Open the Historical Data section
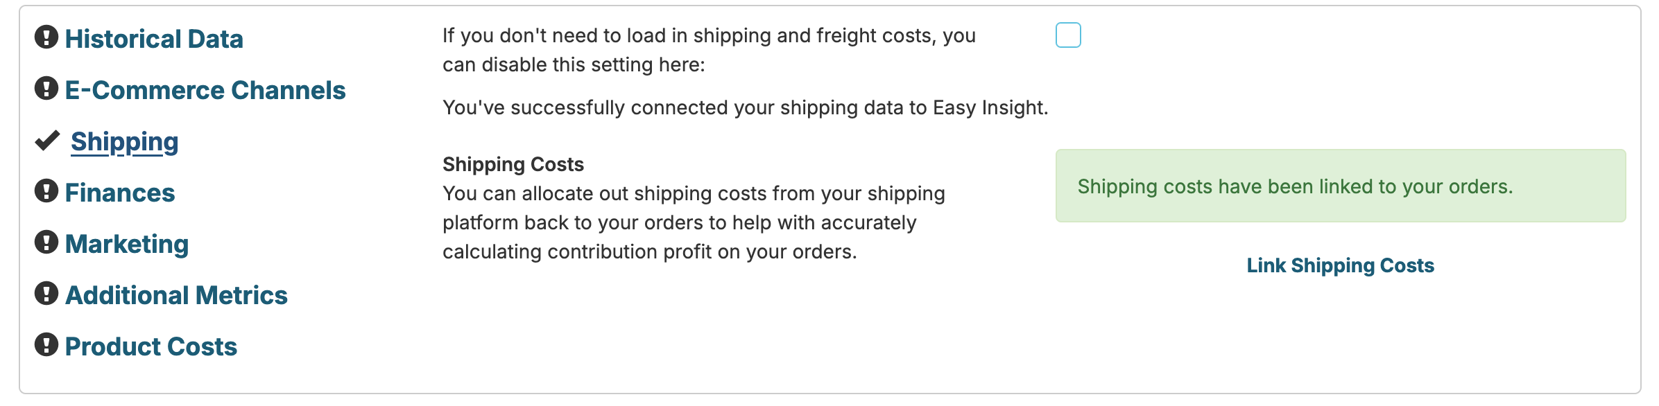 (154, 39)
